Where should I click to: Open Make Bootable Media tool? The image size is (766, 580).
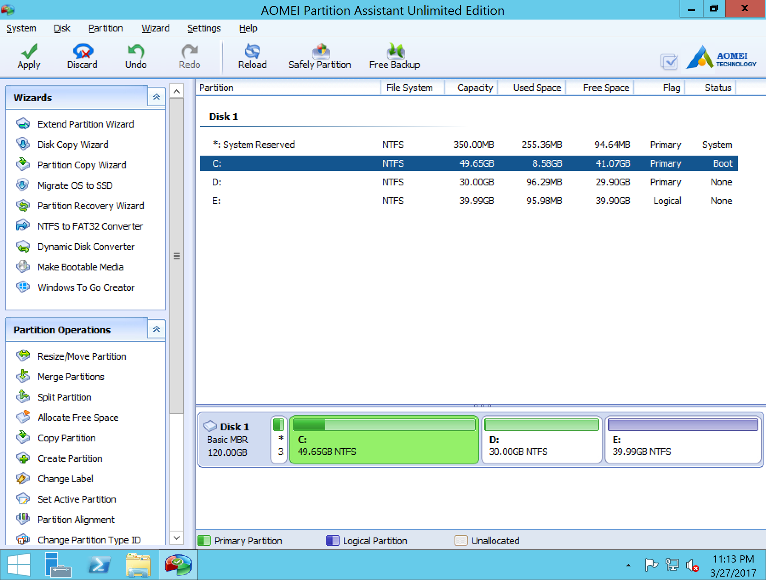(x=80, y=267)
